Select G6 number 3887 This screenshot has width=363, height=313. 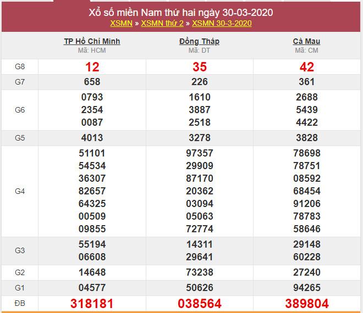click(200, 110)
